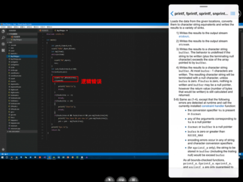Open GPAcalc.exe in the file tree

[22, 109]
